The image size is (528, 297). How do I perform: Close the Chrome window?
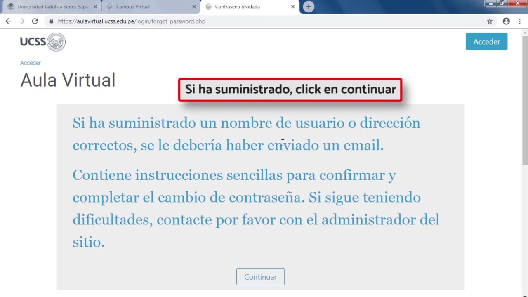[517, 3]
